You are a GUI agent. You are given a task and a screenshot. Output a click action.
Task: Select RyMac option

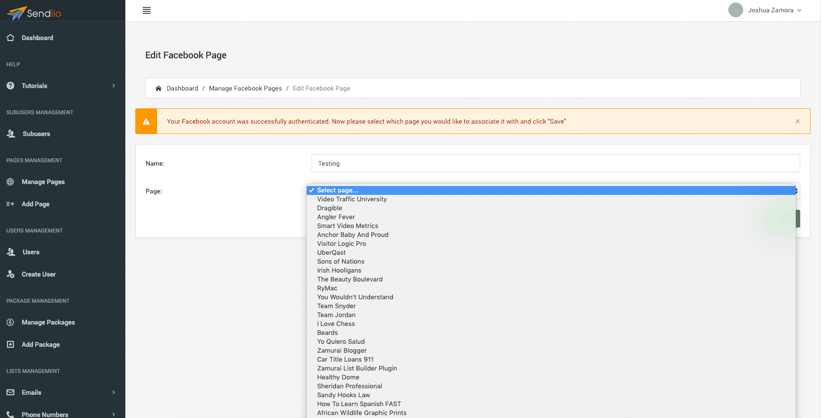coord(551,288)
